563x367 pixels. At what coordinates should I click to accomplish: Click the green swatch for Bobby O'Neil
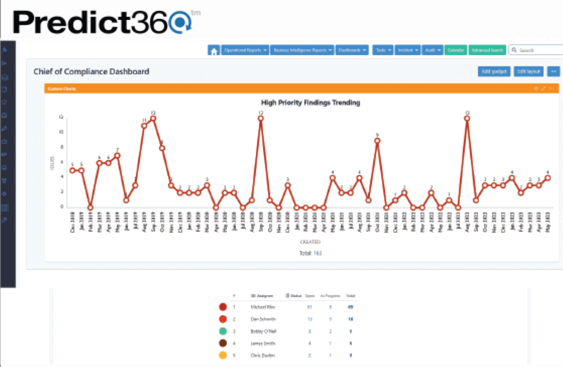click(222, 331)
